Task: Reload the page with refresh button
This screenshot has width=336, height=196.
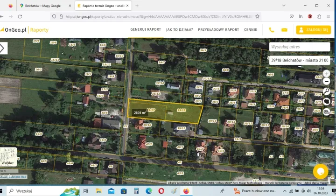Action: pos(20,16)
